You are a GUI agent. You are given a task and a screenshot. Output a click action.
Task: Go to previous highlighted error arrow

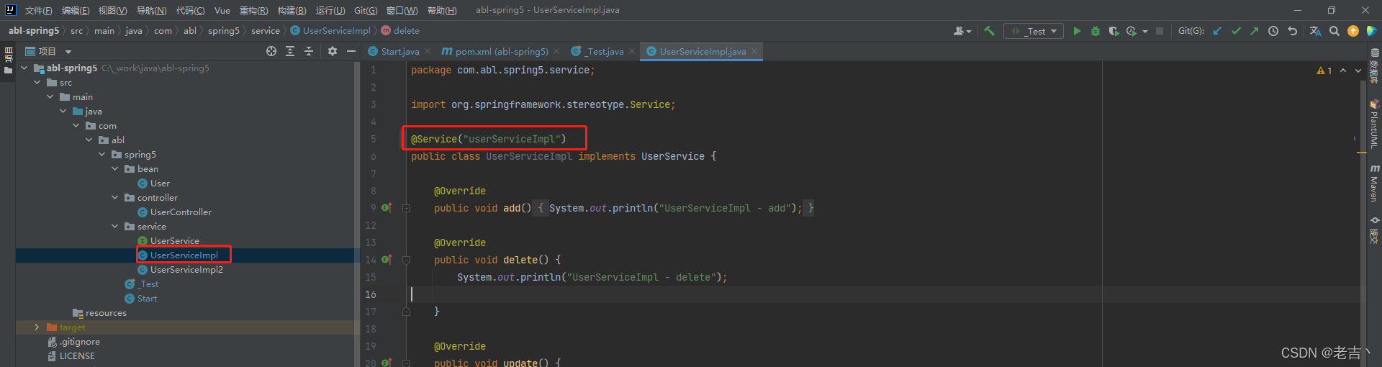click(1343, 71)
